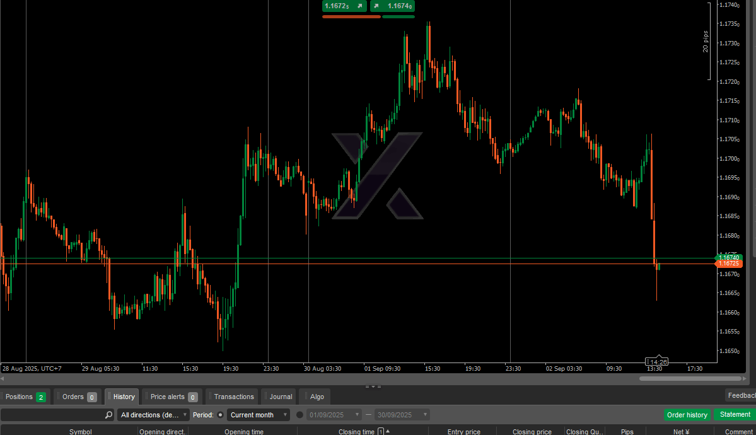Click the panel resize handle above the tabs

coord(373,386)
